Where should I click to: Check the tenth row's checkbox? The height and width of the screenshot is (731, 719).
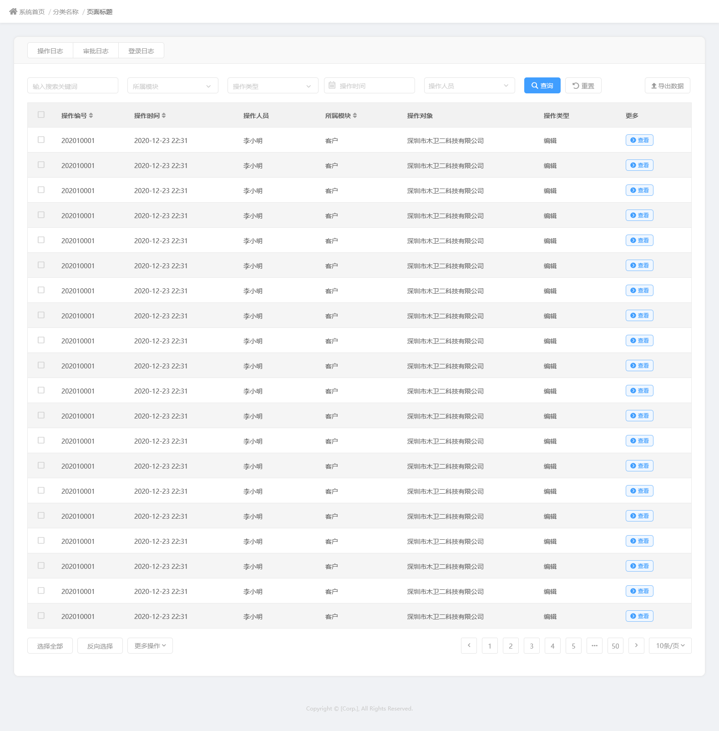(x=41, y=365)
